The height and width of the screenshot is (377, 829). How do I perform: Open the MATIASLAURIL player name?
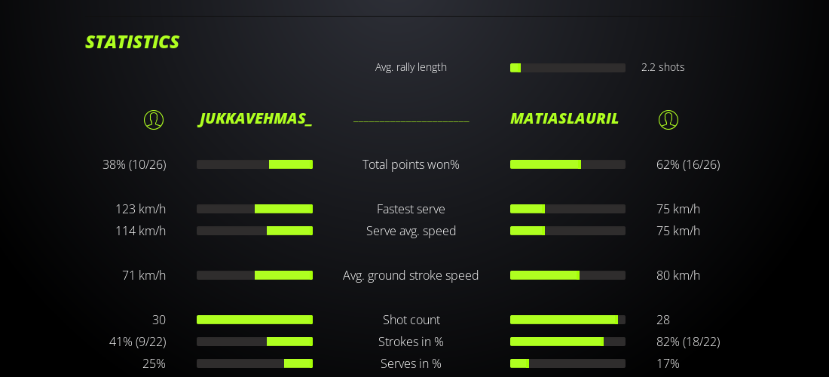(x=564, y=118)
